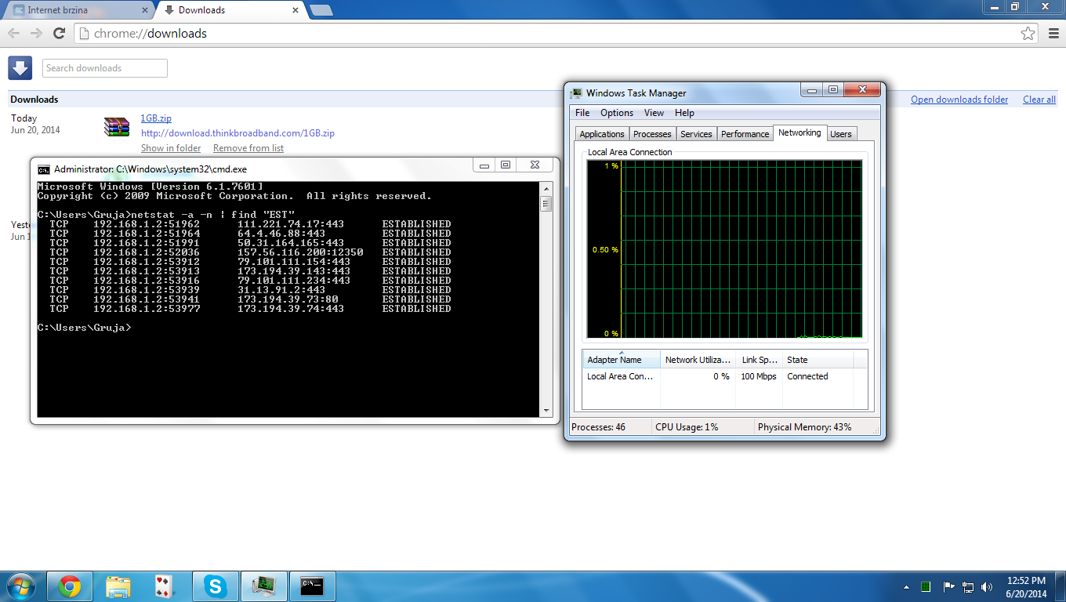Go forward in Chrome

36,34
